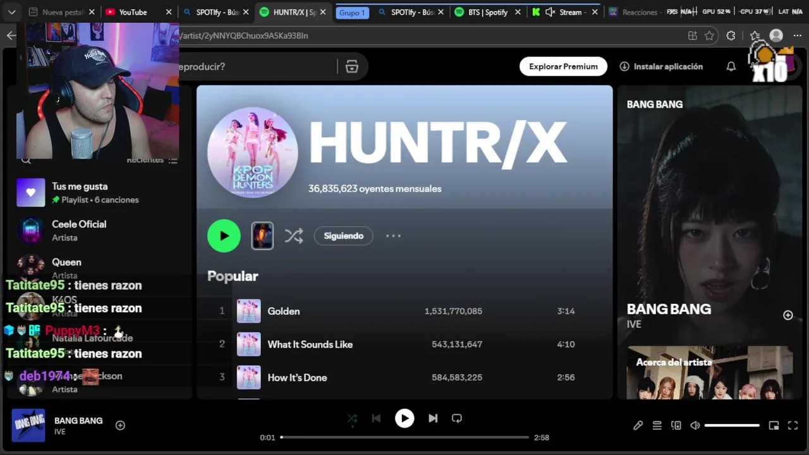Unmute the Stream tab via its speaker icon
The image size is (809, 455).
(x=550, y=12)
